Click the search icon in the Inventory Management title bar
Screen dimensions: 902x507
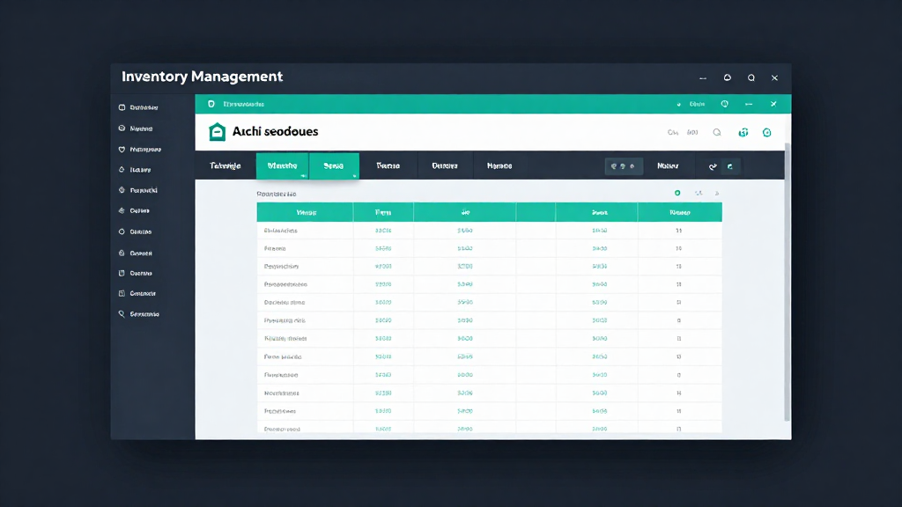pos(751,77)
